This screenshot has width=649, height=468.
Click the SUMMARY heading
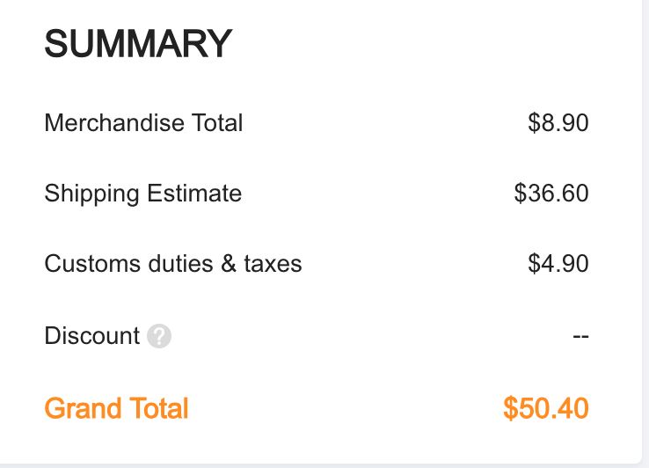pos(138,43)
